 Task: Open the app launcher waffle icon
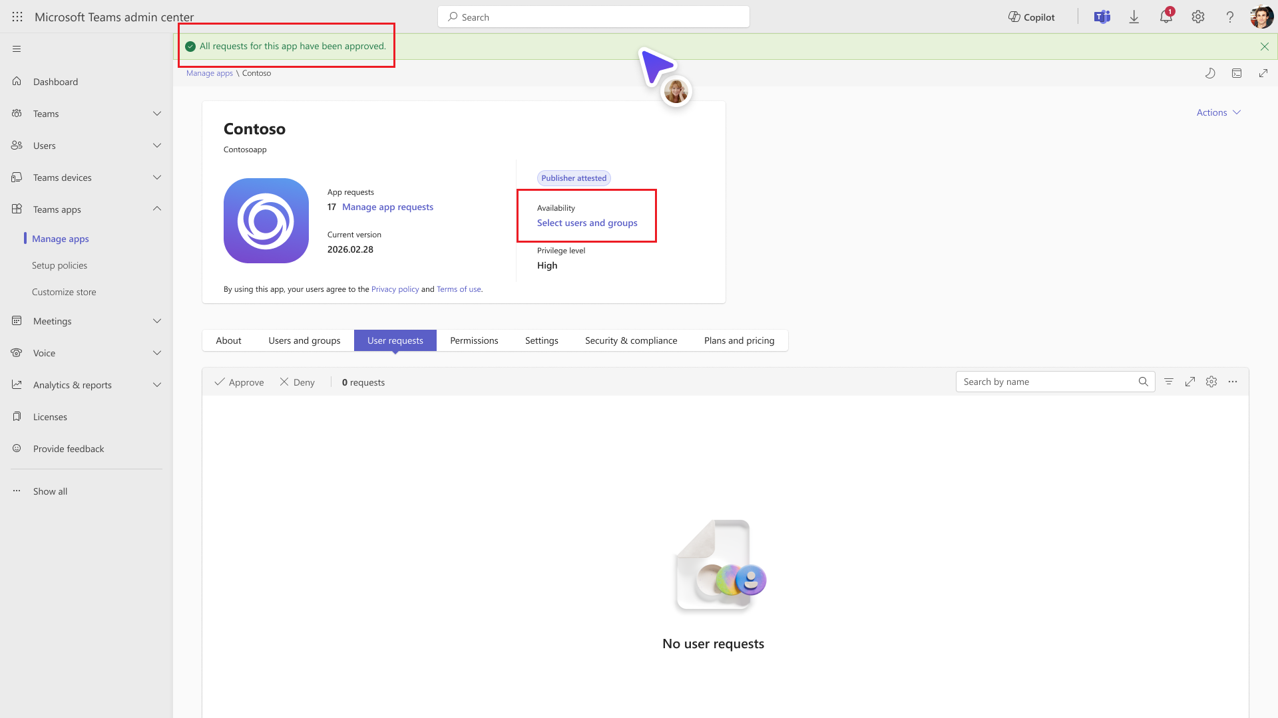[17, 17]
